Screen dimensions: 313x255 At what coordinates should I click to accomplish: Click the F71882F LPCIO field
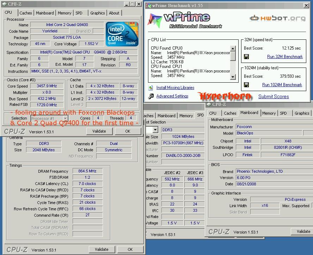(x=288, y=155)
